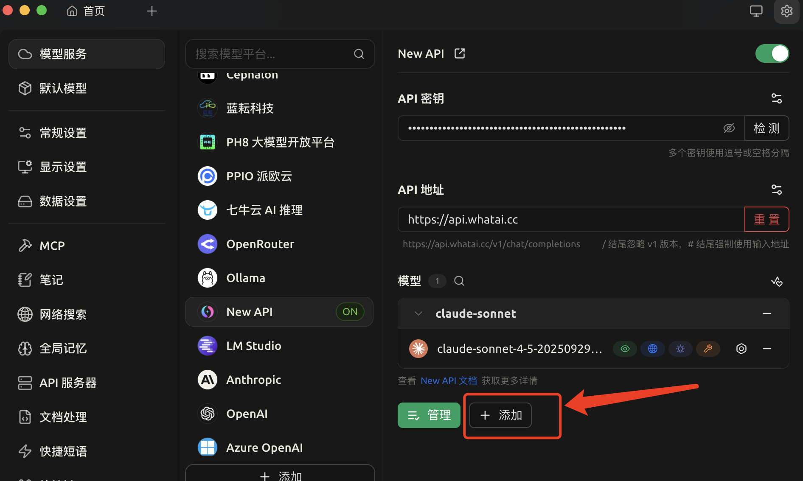Select Anthropic from the provider list
Image resolution: width=803 pixels, height=481 pixels.
(253, 379)
